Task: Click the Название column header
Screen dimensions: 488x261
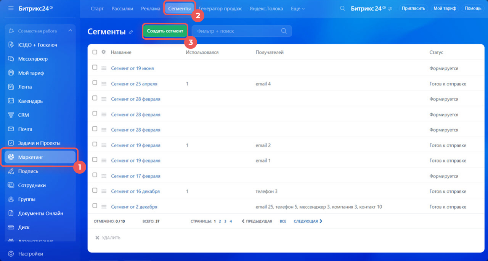Action: (x=121, y=52)
